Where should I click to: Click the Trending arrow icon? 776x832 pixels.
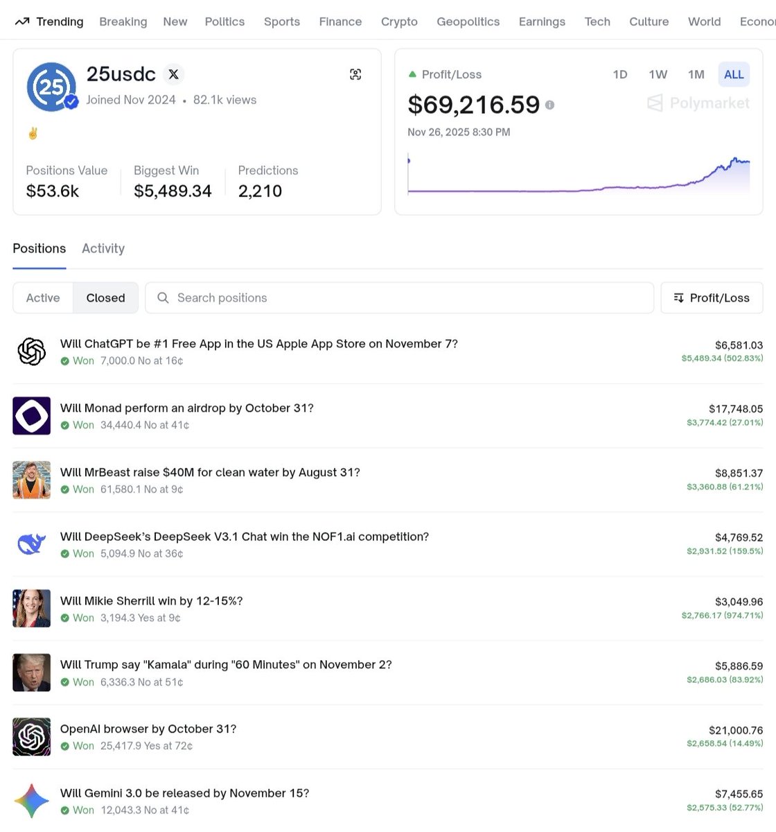coord(21,21)
